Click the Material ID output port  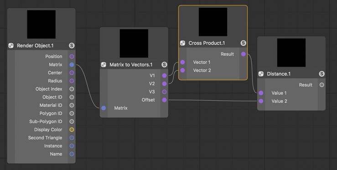(72, 106)
